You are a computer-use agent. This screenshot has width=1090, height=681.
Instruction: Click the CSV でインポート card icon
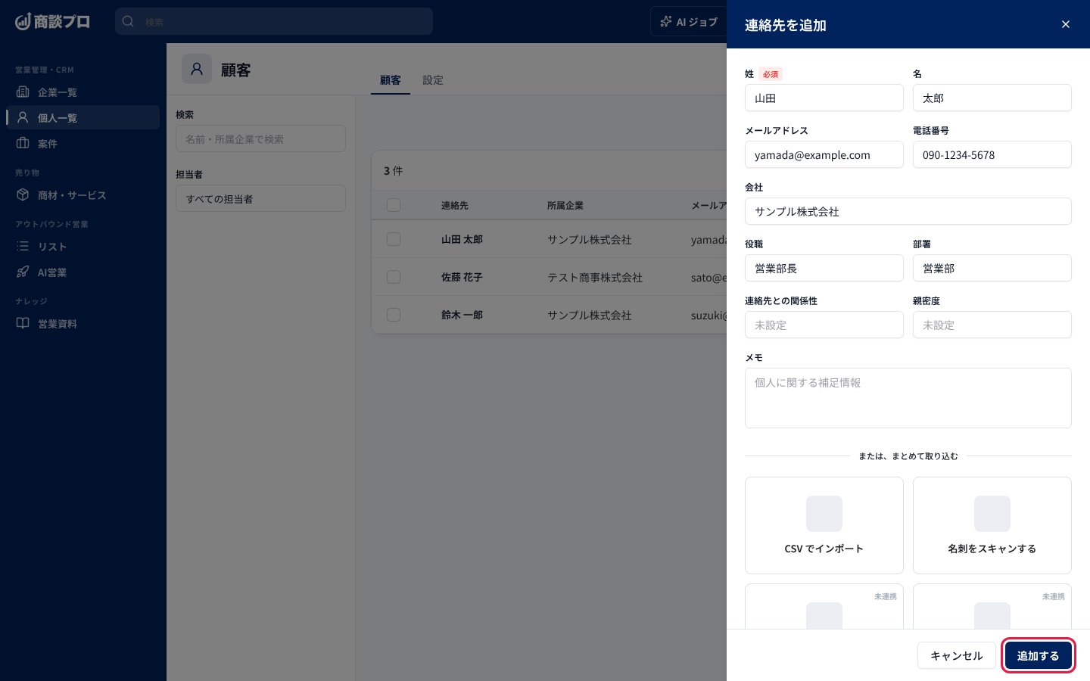pyautogui.click(x=824, y=514)
